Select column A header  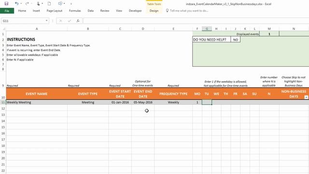point(37,29)
